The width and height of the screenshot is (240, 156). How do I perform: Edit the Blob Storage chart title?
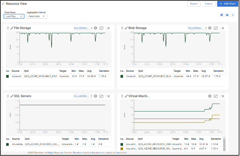tap(126, 28)
